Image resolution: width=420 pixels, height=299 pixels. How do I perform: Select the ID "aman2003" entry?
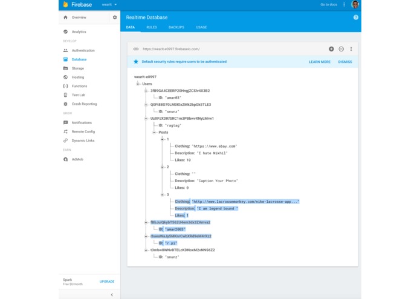coord(172,229)
